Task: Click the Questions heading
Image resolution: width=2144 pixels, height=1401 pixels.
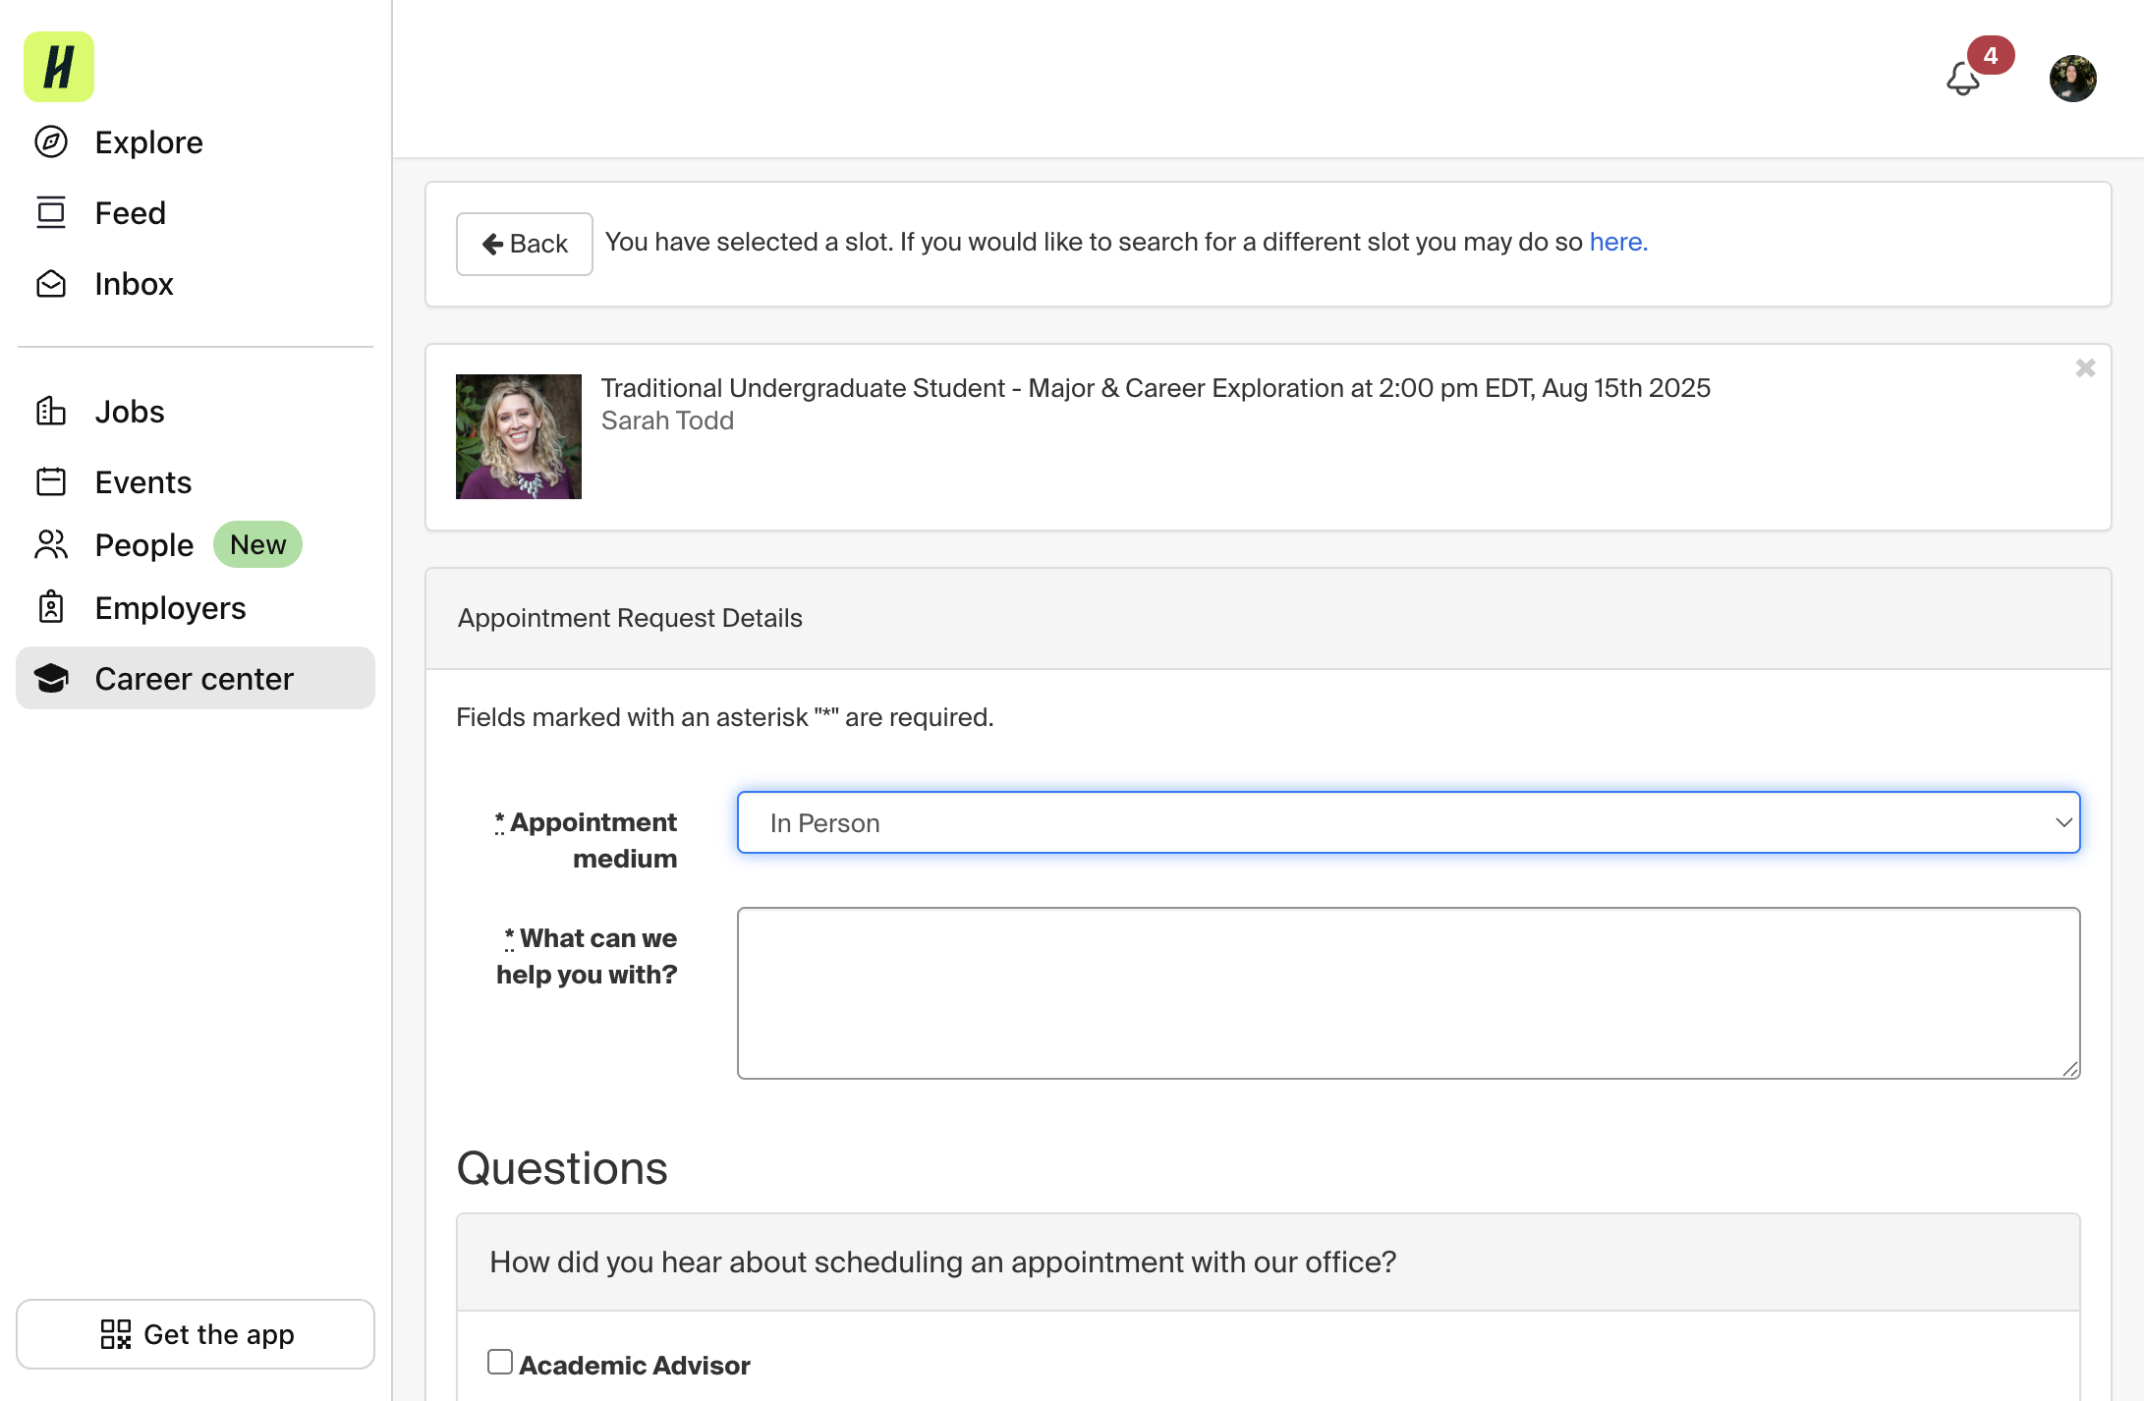Action: click(x=562, y=1168)
